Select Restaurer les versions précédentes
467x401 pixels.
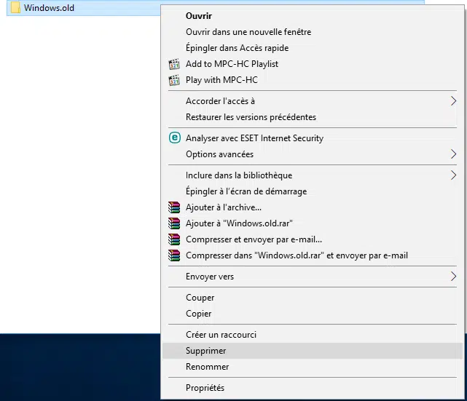313,117
